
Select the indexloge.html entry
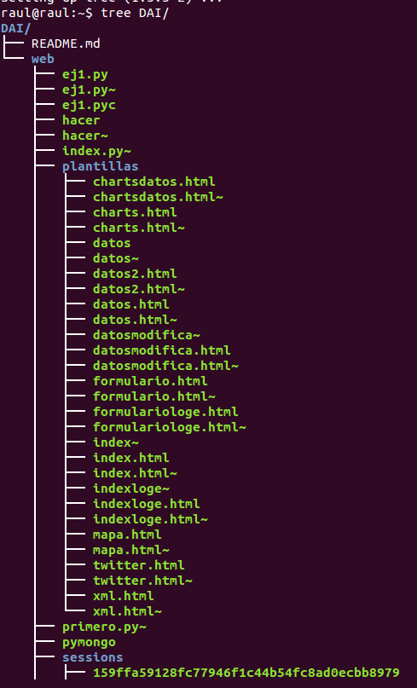click(146, 504)
